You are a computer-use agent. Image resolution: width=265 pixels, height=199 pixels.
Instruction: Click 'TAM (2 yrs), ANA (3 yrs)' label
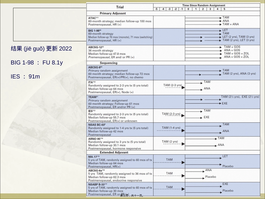(x=239, y=74)
